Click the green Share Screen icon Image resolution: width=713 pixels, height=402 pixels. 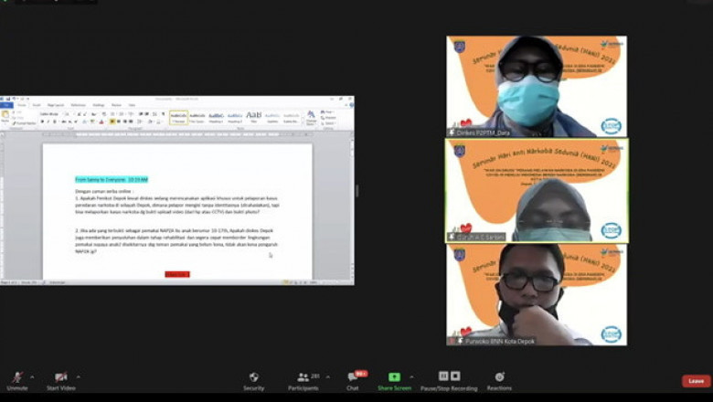(x=394, y=376)
